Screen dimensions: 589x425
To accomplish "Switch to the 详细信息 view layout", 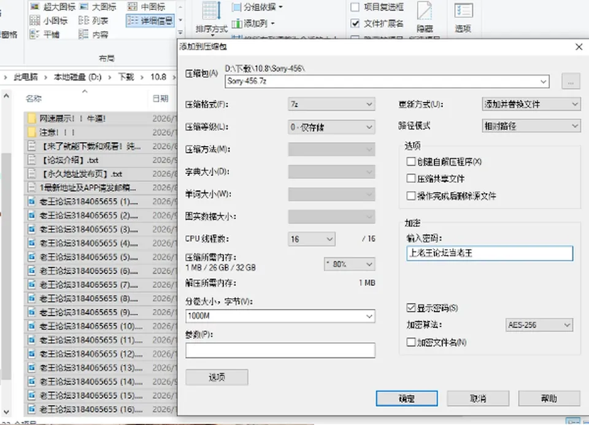I will [150, 21].
